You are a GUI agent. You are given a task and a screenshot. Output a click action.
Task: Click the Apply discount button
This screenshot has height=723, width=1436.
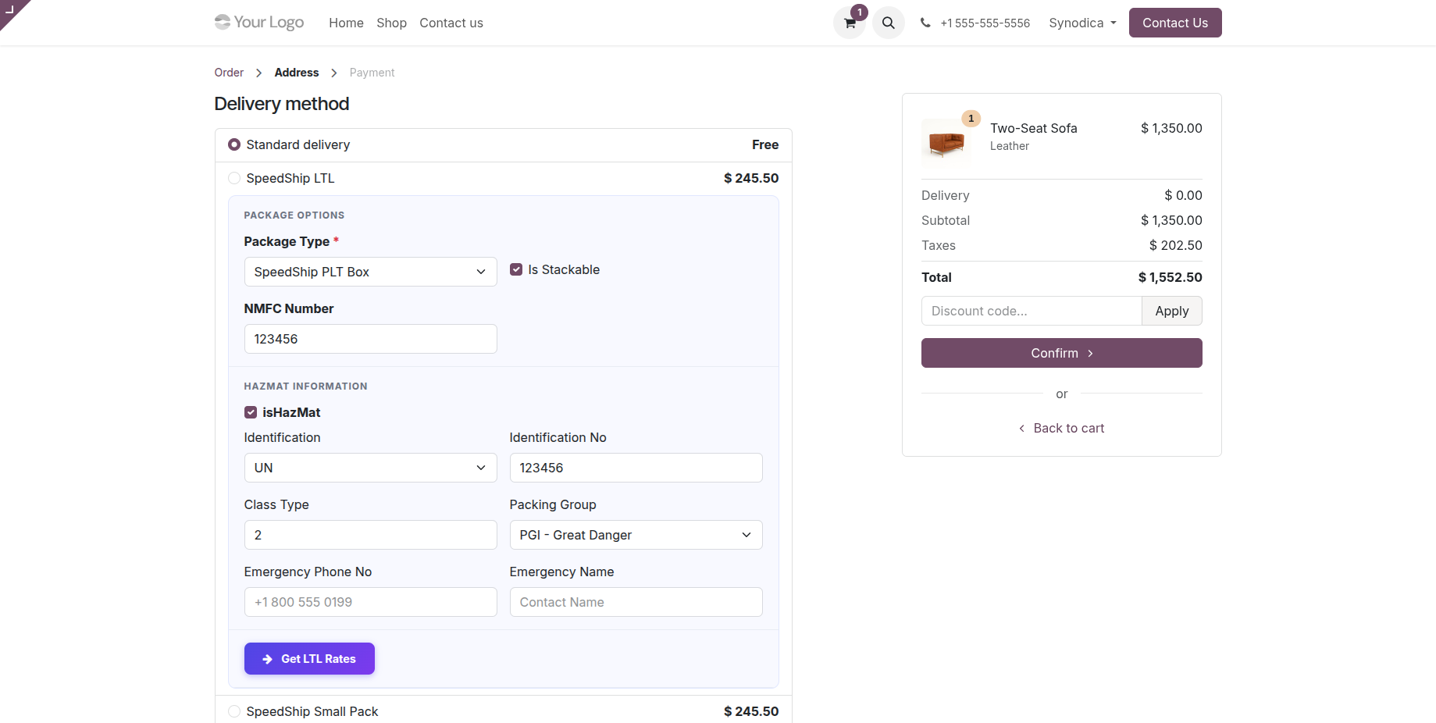1171,311
